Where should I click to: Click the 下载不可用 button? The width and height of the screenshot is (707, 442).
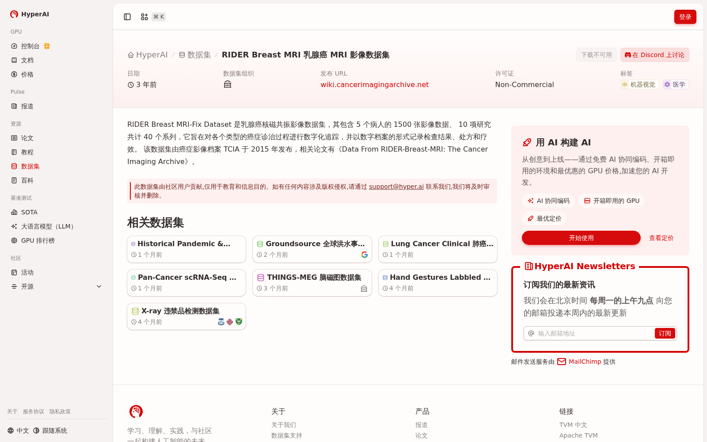(x=597, y=55)
